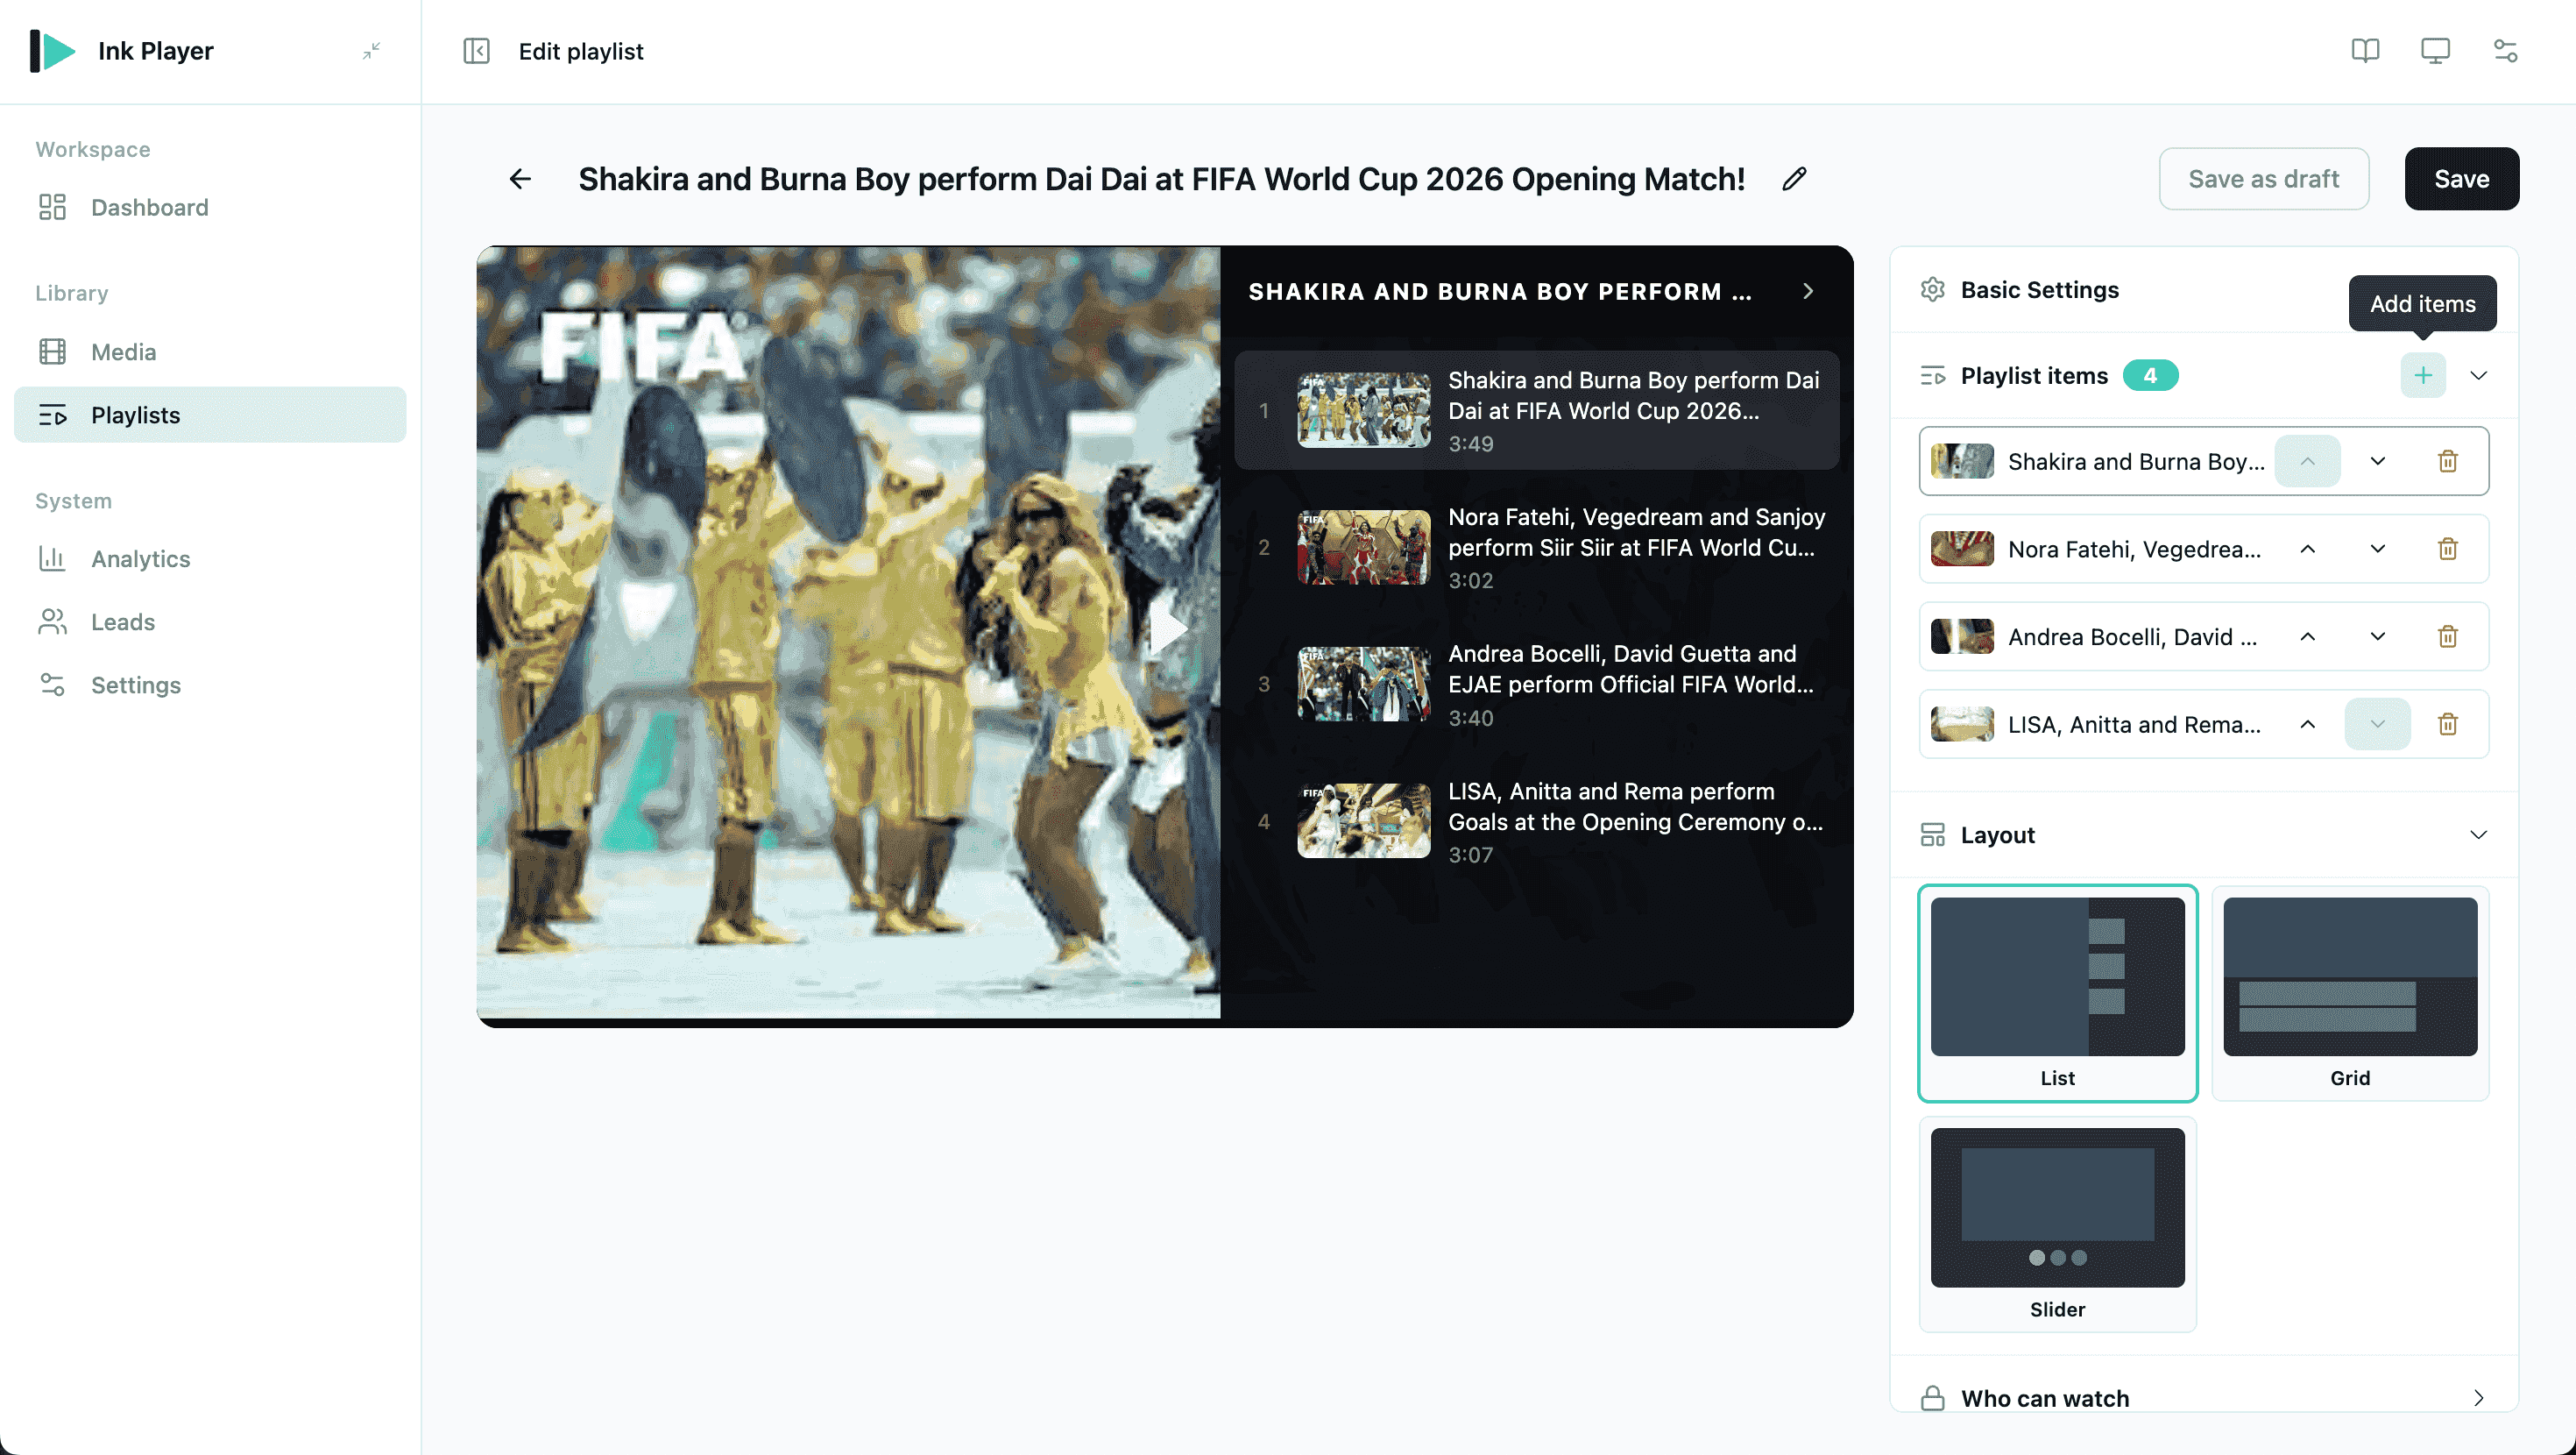Delete the LISA, Anitta and Rema item
Viewport: 2576px width, 1455px height.
[2448, 725]
